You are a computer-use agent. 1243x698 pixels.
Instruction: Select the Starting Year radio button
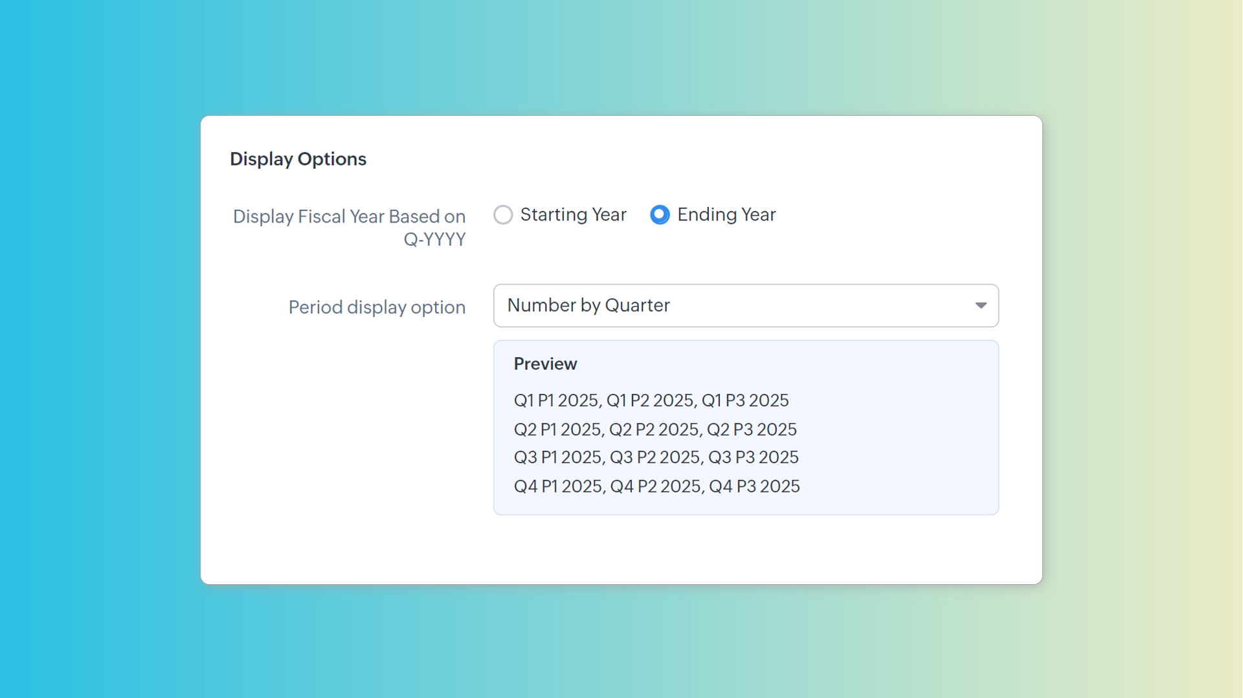click(x=503, y=215)
